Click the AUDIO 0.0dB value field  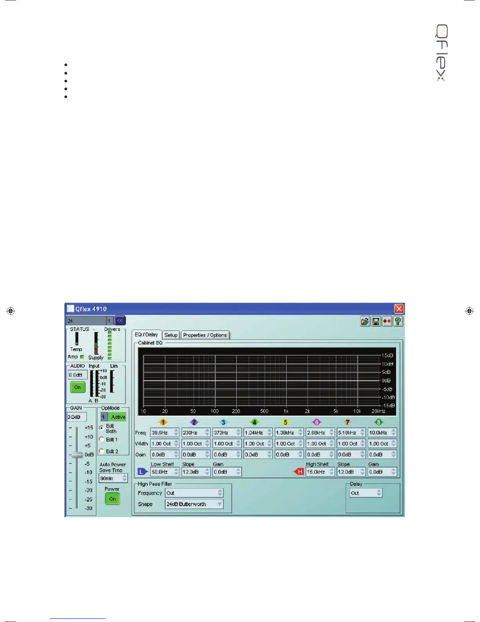(78, 375)
